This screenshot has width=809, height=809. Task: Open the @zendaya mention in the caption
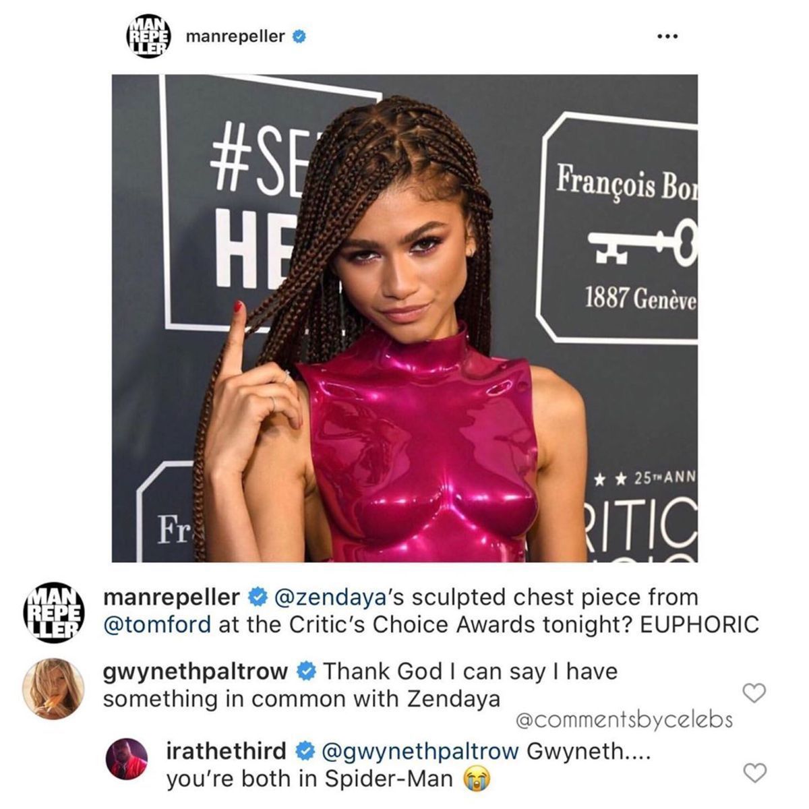(x=328, y=598)
